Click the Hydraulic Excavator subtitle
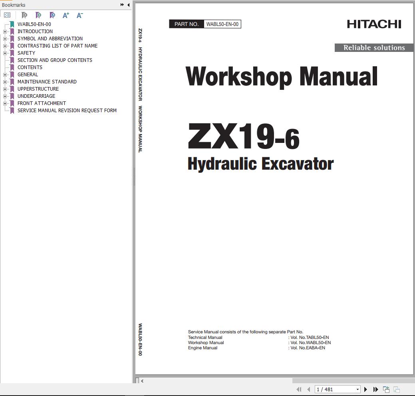 (x=261, y=164)
